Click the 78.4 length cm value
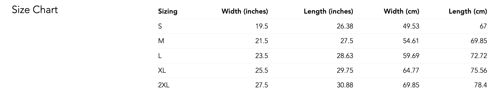This screenshot has height=98, width=501. point(481,85)
